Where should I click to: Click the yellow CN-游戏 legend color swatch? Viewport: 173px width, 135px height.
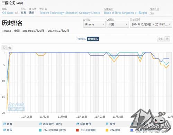pyautogui.click(x=107, y=130)
